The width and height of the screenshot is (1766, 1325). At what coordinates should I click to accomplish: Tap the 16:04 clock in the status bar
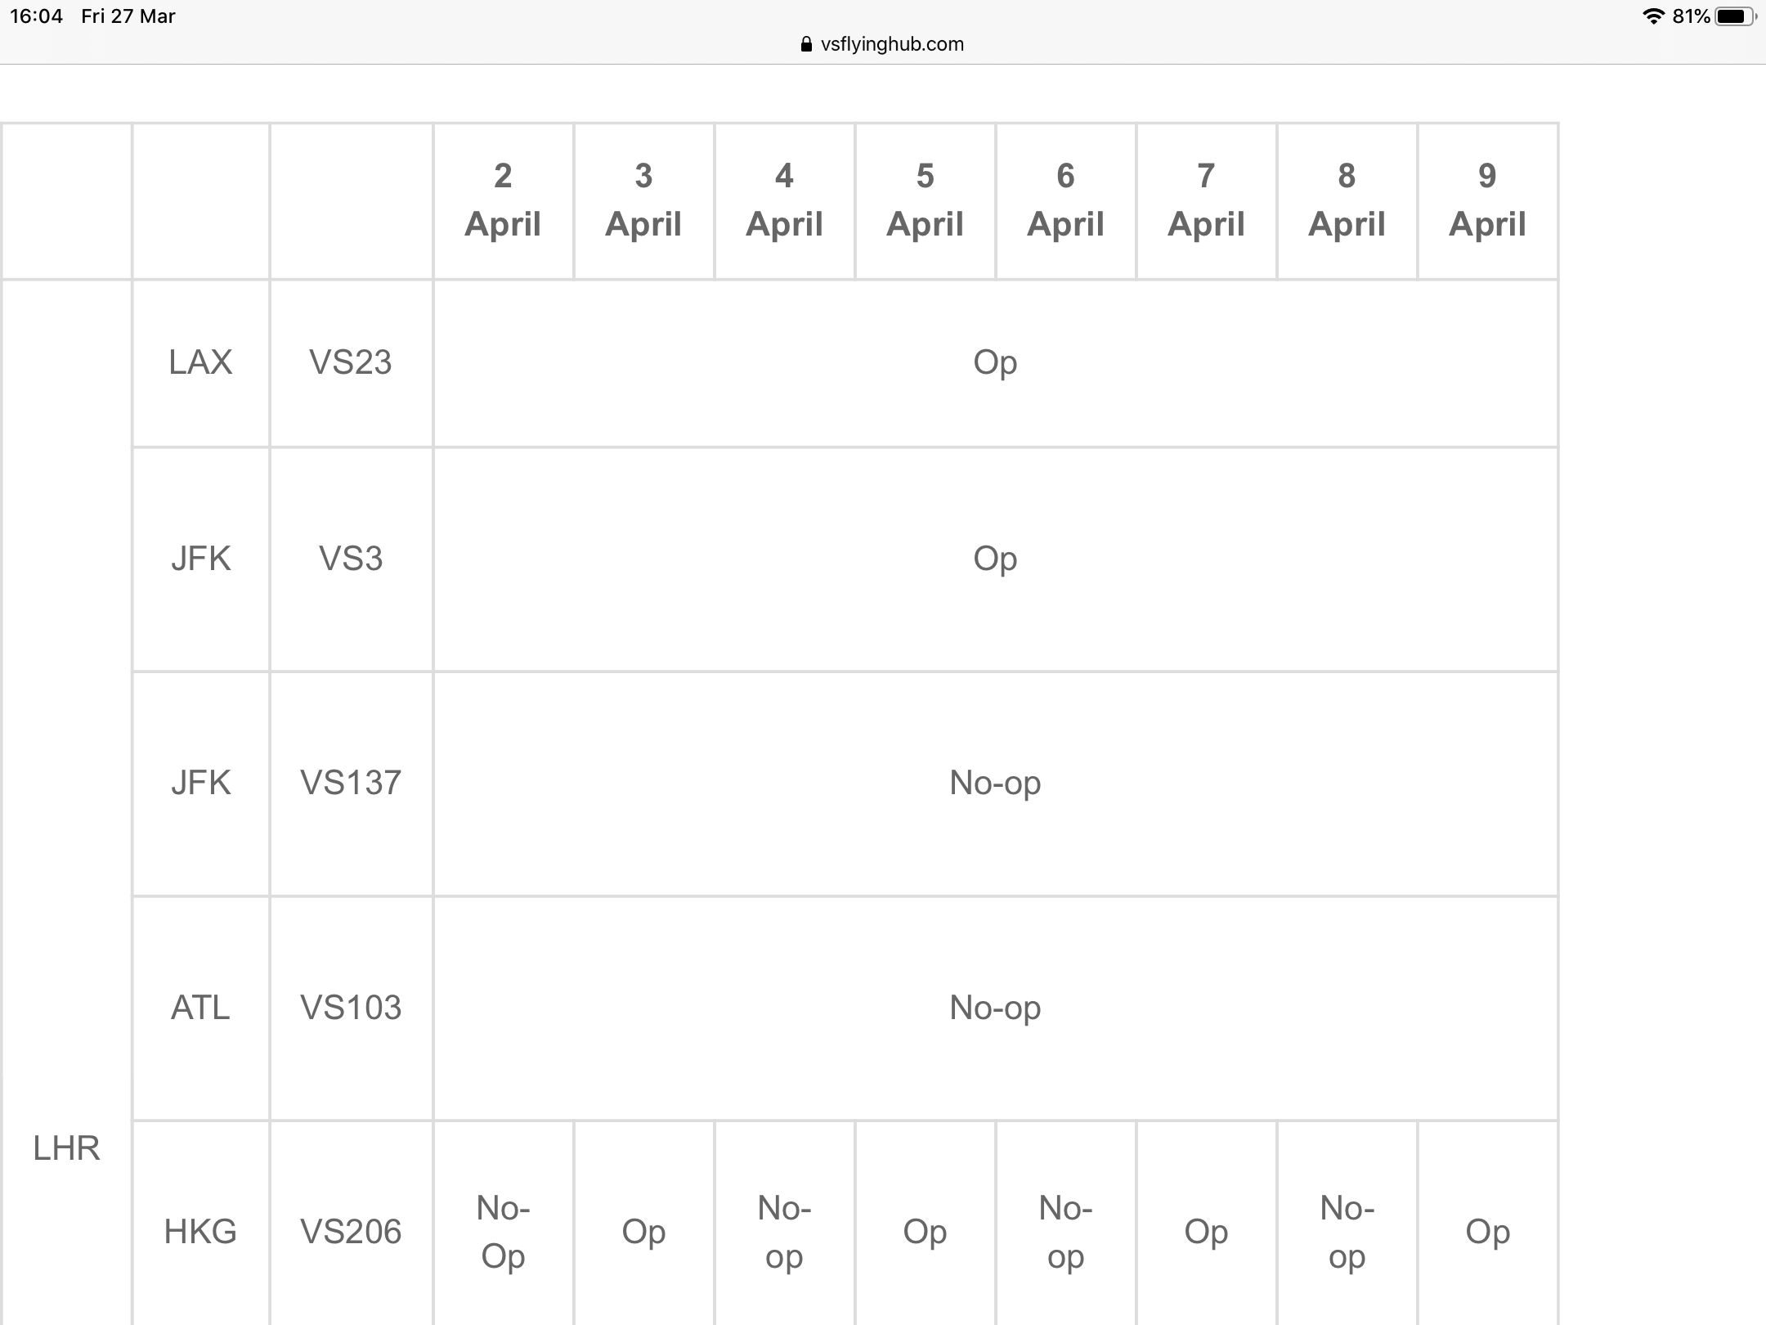pos(37,16)
